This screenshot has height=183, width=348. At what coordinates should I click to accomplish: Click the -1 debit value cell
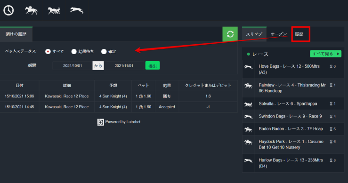pos(208,107)
